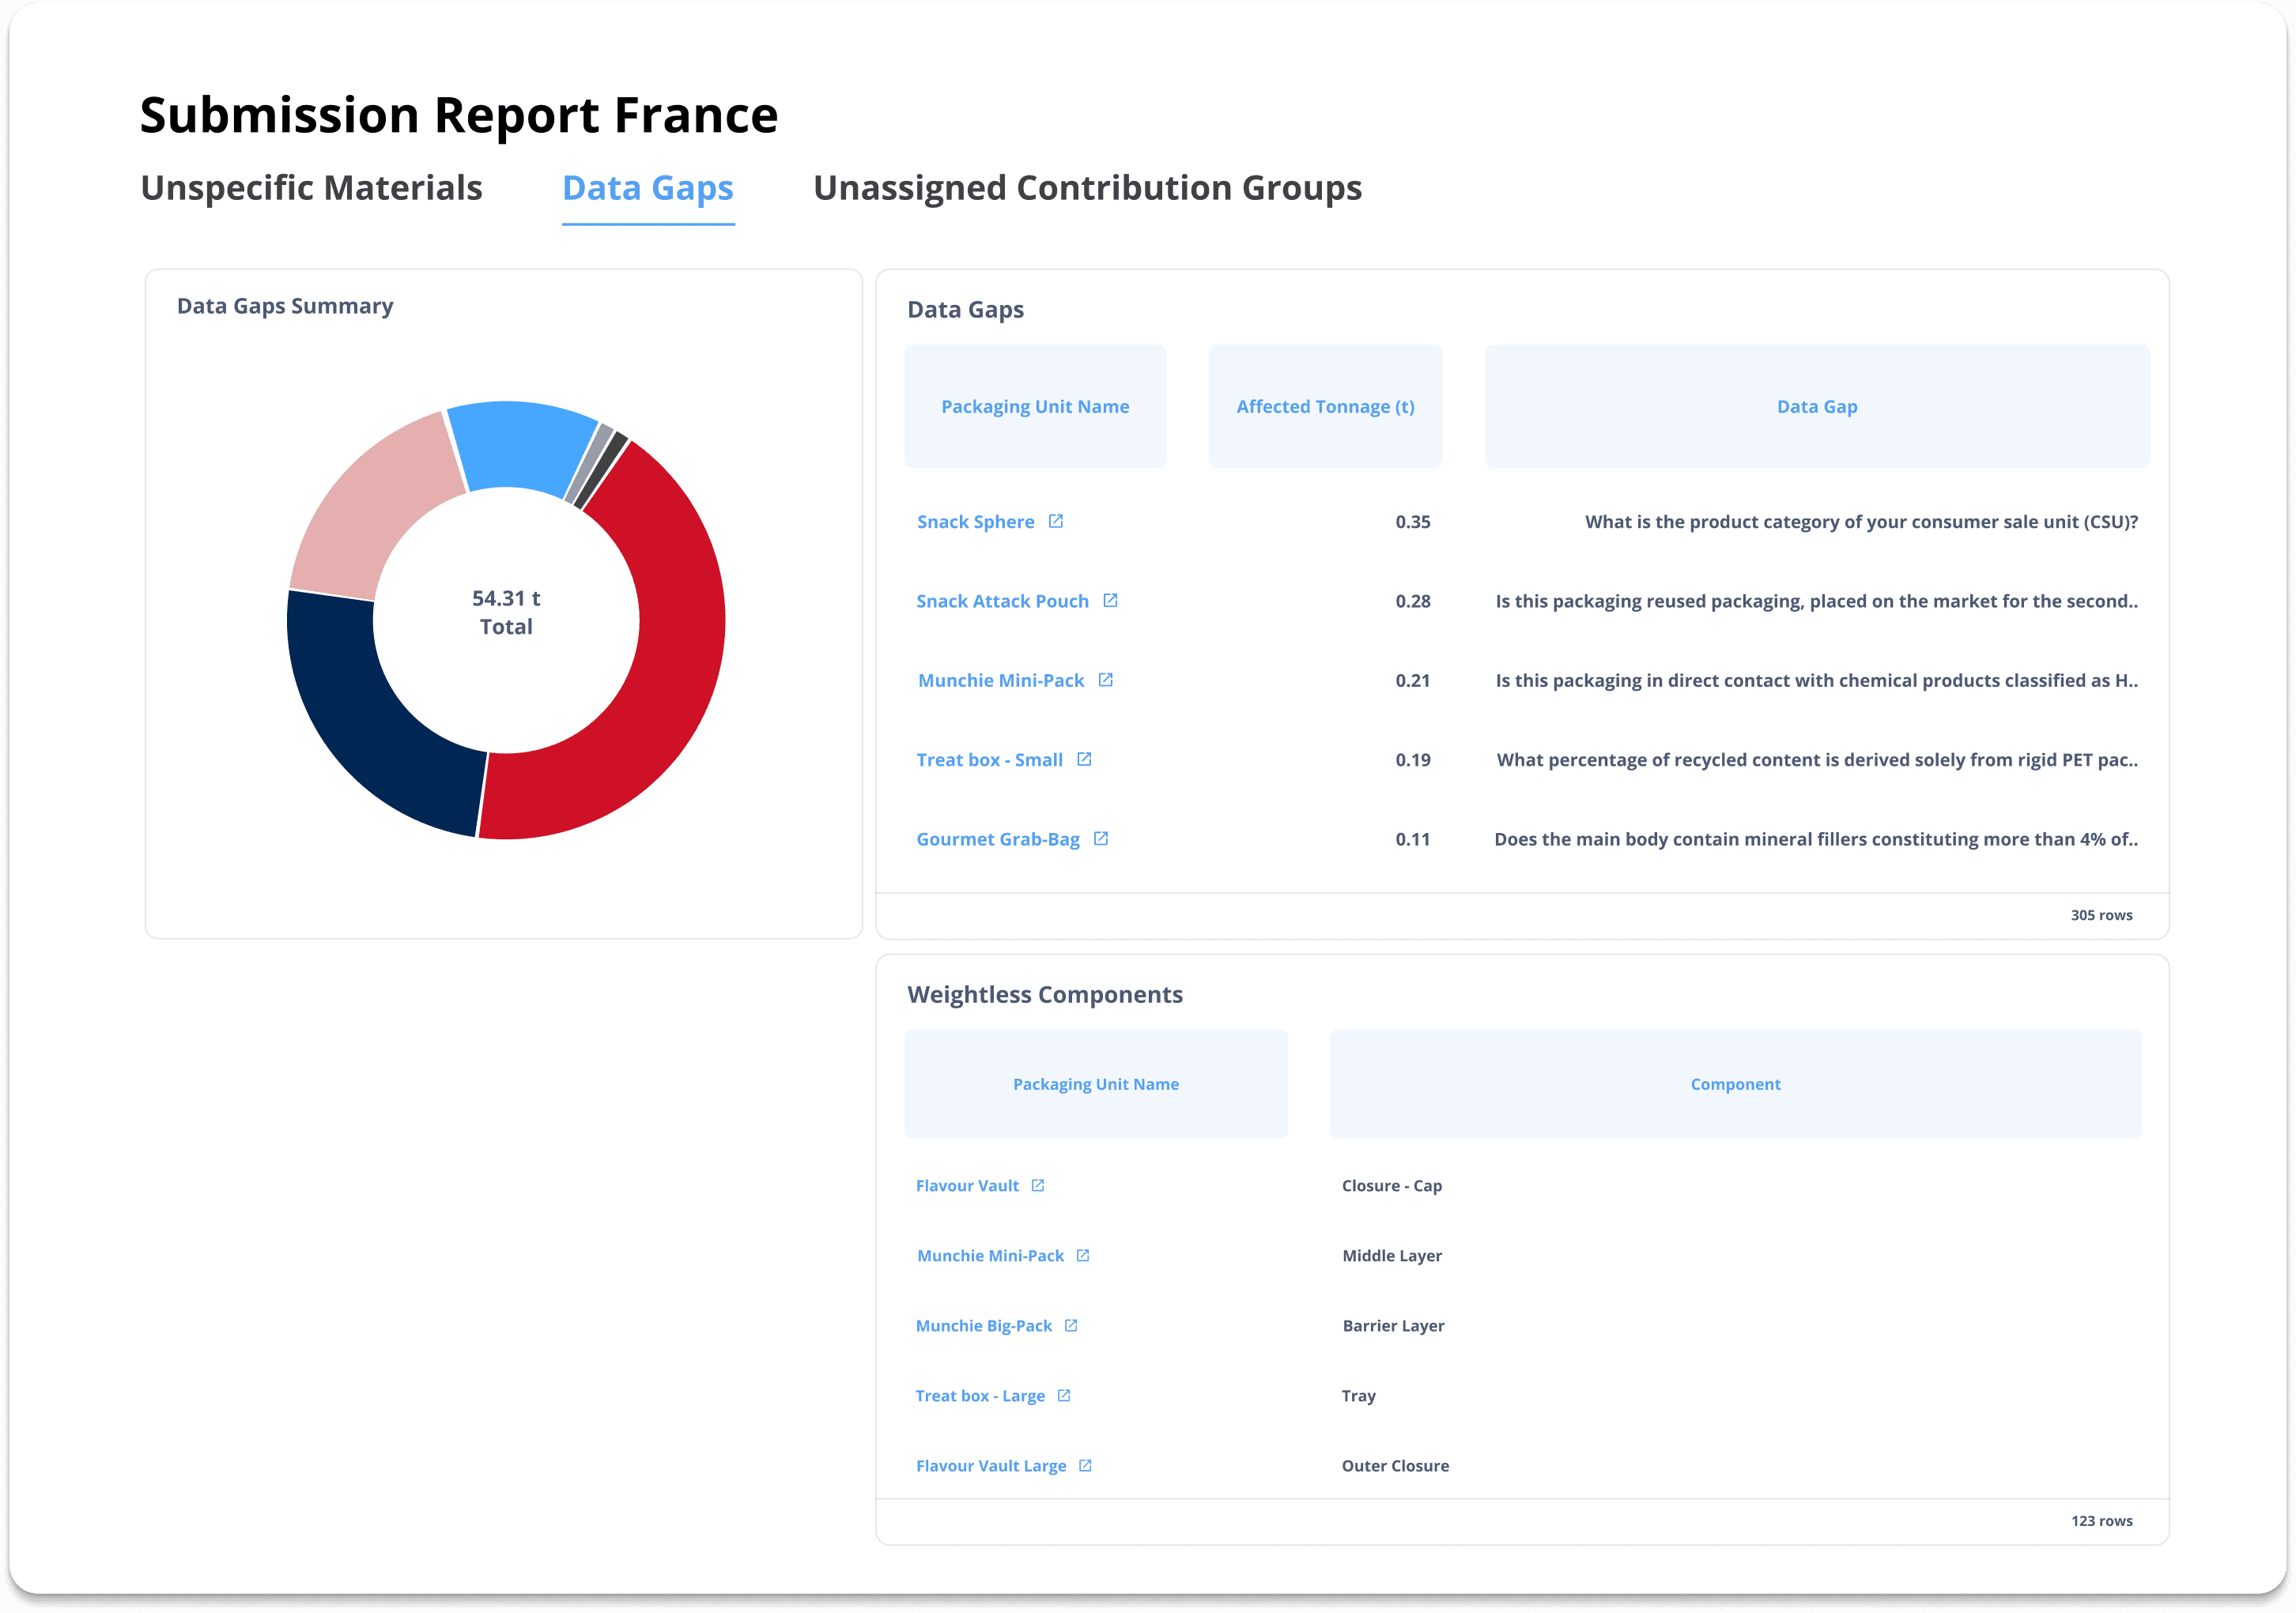Click the external-link icon beside Snack Sphere
Viewport: 2296px width, 1613px height.
(x=1055, y=521)
